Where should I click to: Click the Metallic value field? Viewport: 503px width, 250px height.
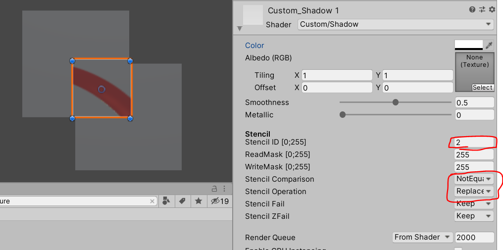(x=474, y=115)
